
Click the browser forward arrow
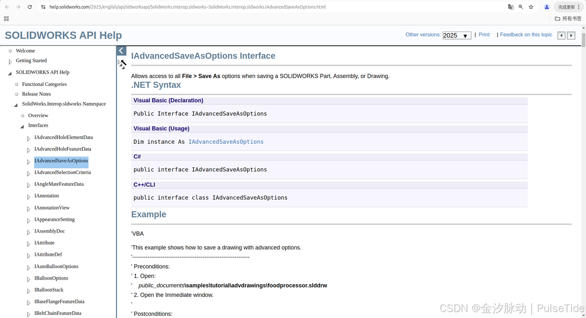click(18, 7)
